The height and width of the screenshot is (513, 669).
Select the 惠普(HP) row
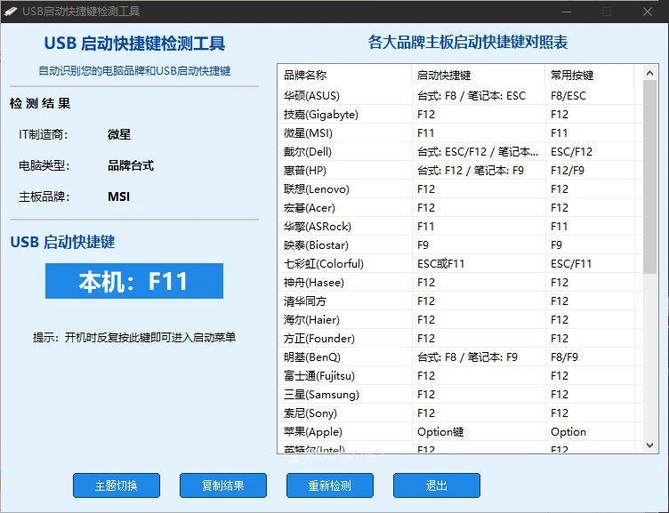tap(460, 171)
